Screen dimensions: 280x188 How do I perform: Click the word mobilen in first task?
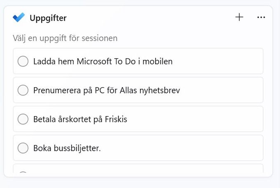(x=157, y=62)
